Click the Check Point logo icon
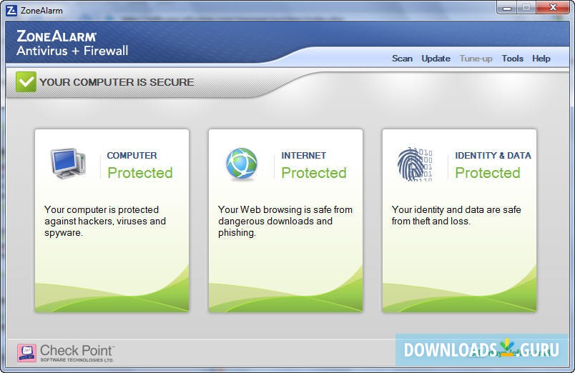 (26, 353)
